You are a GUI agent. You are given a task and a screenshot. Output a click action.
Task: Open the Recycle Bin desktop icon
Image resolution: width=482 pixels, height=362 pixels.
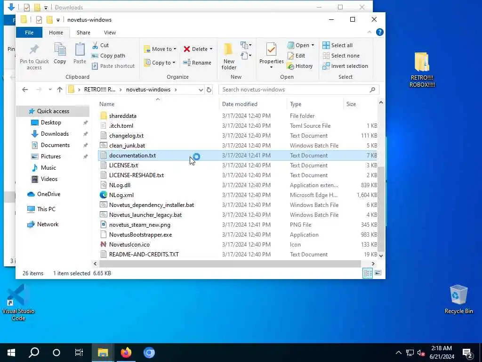[x=458, y=299]
